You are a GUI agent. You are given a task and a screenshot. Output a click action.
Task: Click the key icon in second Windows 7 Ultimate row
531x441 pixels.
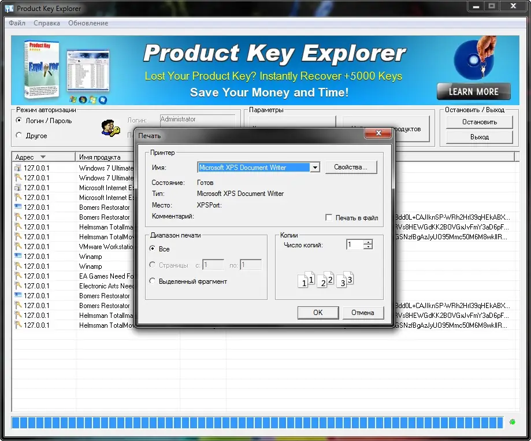click(17, 177)
